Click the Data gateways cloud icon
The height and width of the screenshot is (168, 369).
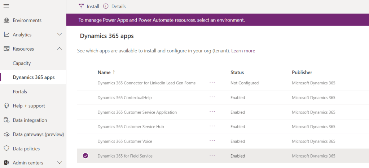[x=6, y=134]
